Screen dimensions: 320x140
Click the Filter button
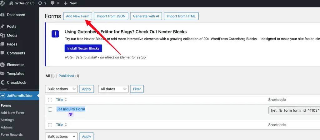137,89
